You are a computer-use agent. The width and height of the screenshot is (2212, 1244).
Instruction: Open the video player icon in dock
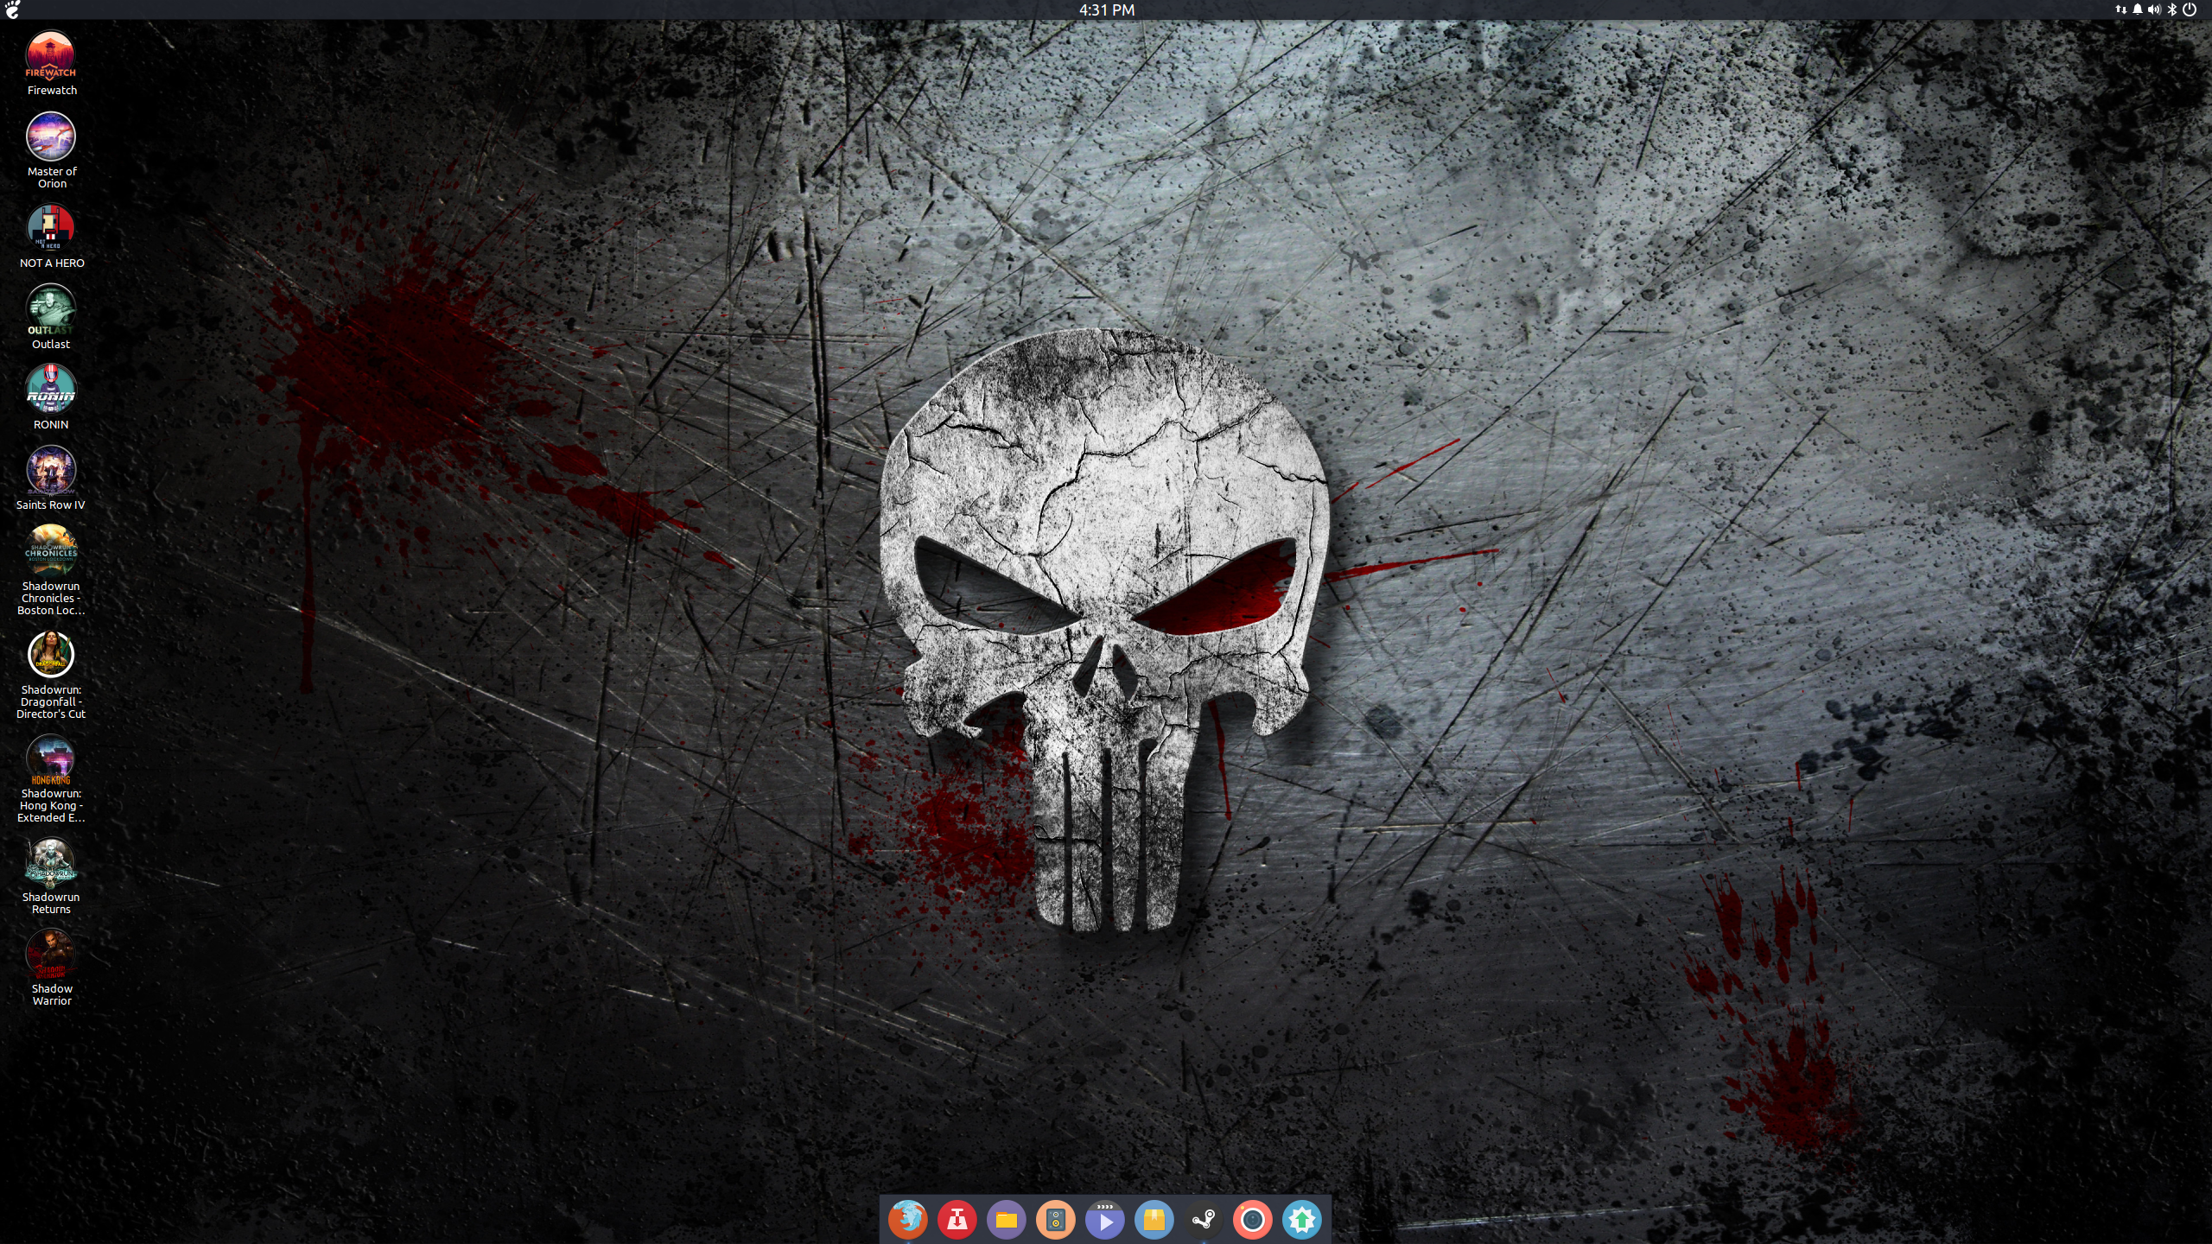[1104, 1220]
